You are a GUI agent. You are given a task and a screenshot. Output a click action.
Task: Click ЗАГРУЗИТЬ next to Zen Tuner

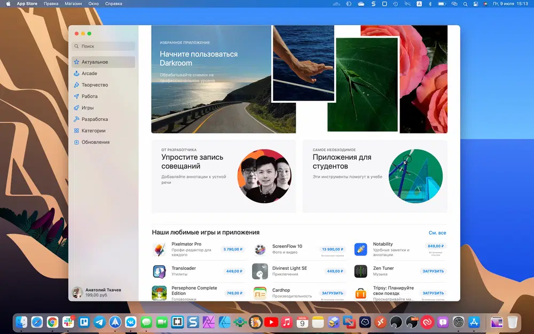433,271
